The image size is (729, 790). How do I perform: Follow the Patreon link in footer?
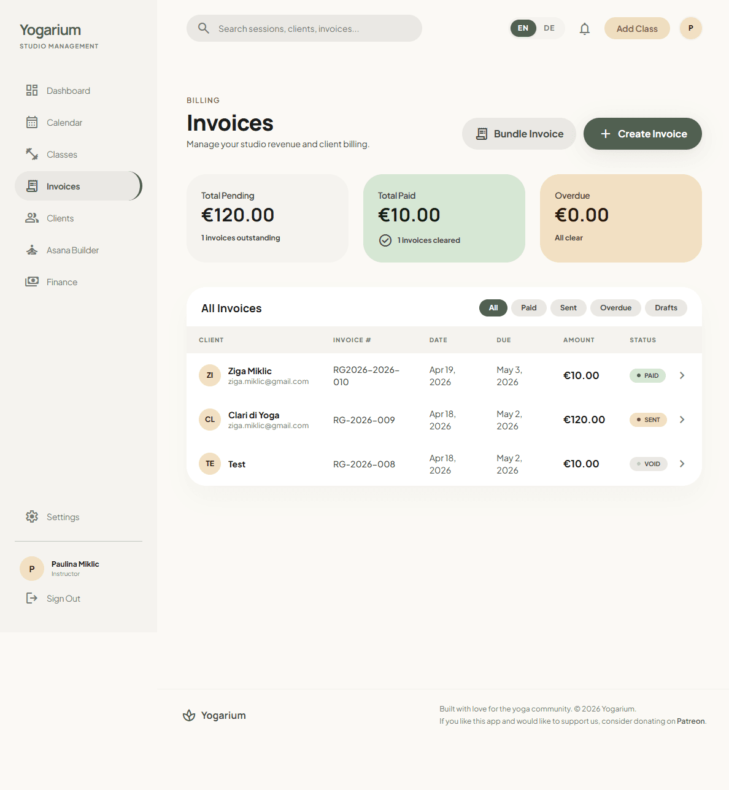(x=690, y=721)
